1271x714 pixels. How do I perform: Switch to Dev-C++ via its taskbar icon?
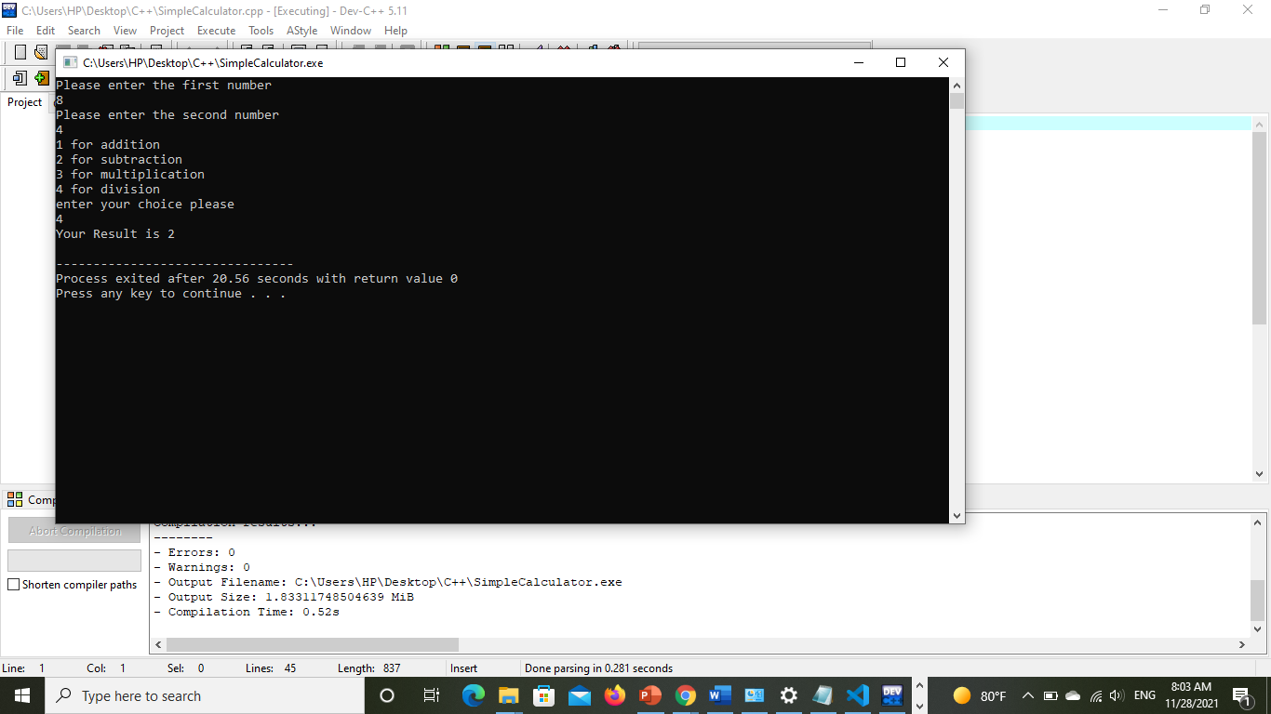click(891, 694)
